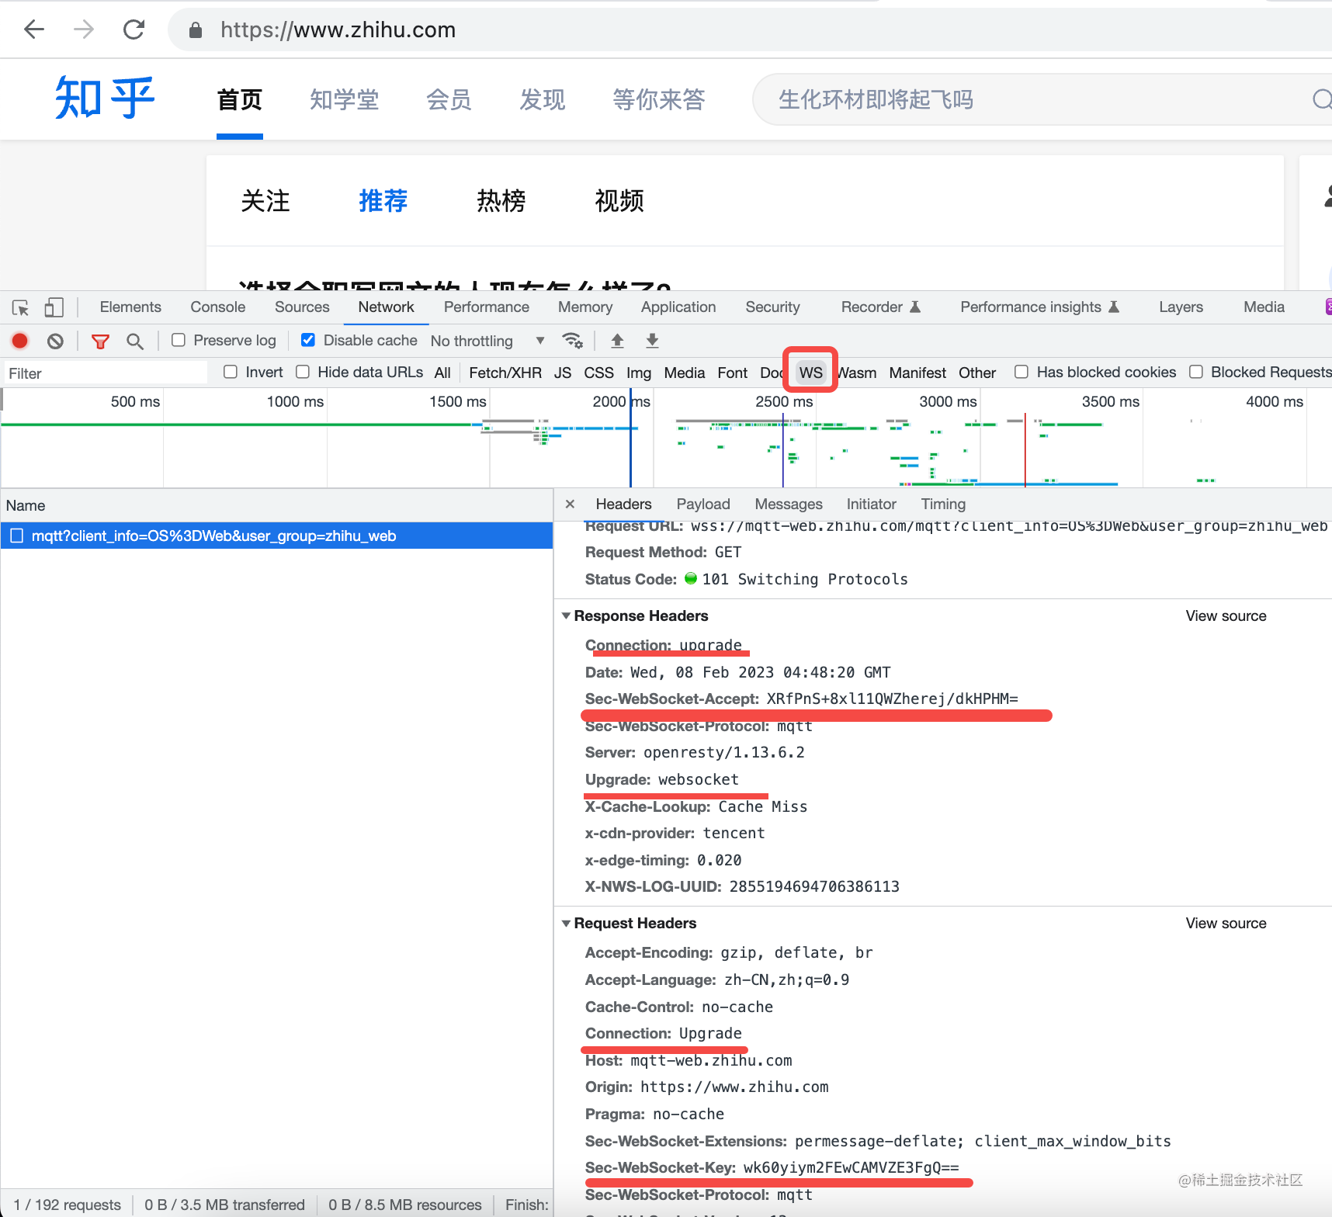Screen dimensions: 1332x1217
Task: Open the Sources tab
Action: click(302, 307)
